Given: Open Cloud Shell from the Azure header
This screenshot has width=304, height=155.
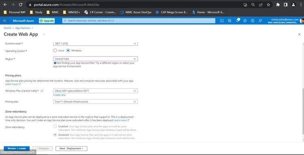Looking at the screenshot, I should pyautogui.click(x=222, y=21).
